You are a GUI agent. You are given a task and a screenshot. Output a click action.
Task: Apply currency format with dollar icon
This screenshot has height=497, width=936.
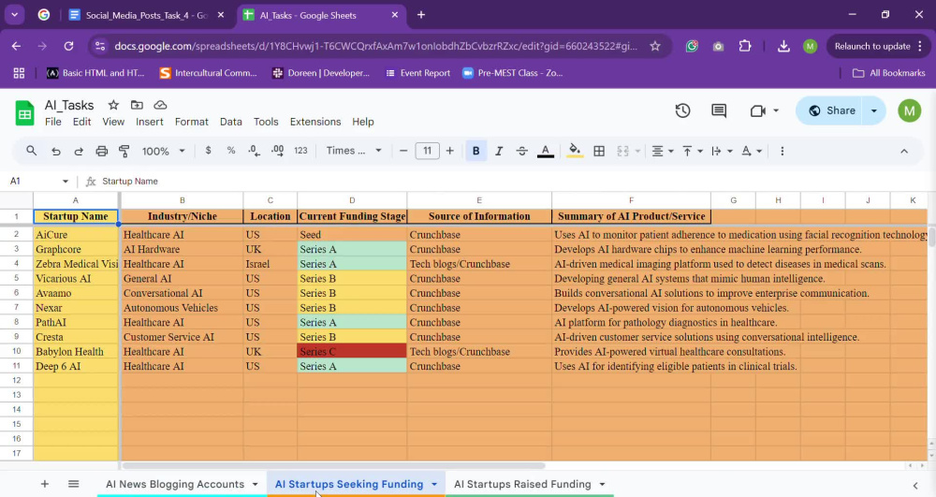coord(208,151)
